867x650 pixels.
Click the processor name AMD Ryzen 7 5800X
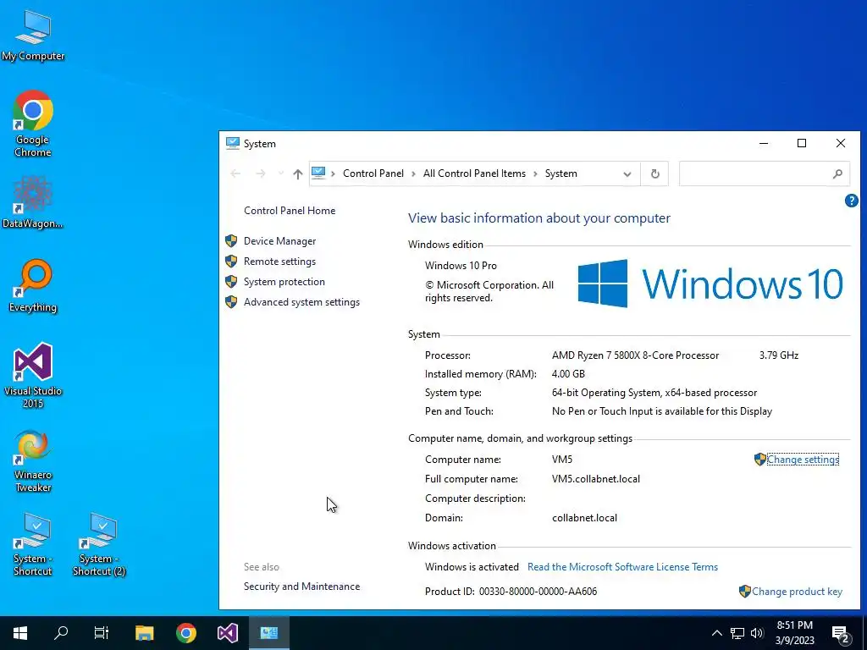[x=635, y=355]
